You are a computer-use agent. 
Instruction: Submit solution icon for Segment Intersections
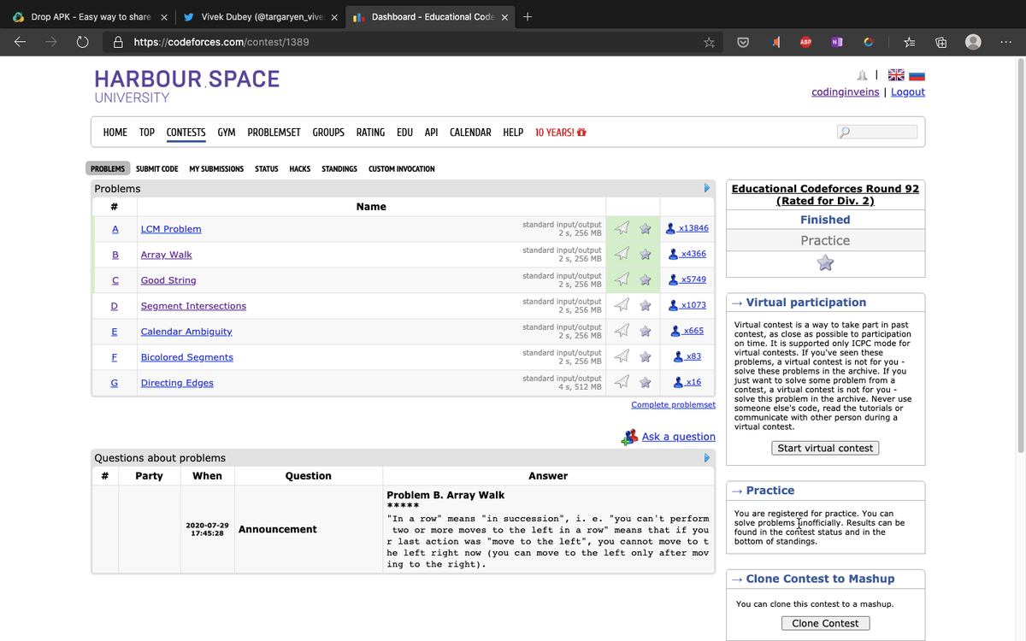coord(623,305)
